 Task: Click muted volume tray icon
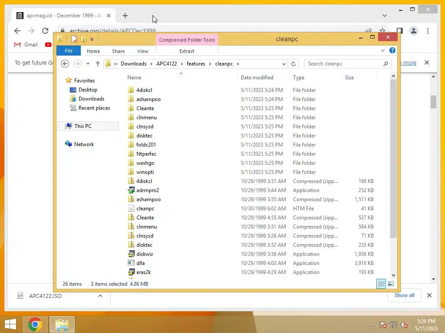click(404, 325)
